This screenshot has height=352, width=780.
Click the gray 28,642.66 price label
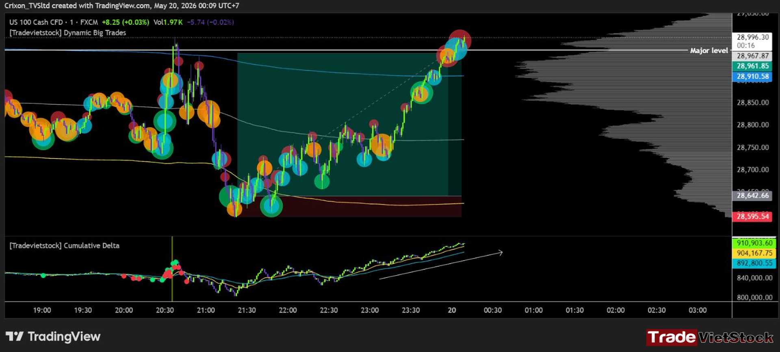pyautogui.click(x=752, y=196)
